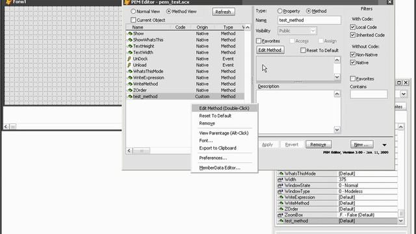This screenshot has width=416, height=234.
Task: Click the ZOrder method icon in PEM list
Action: click(x=130, y=90)
